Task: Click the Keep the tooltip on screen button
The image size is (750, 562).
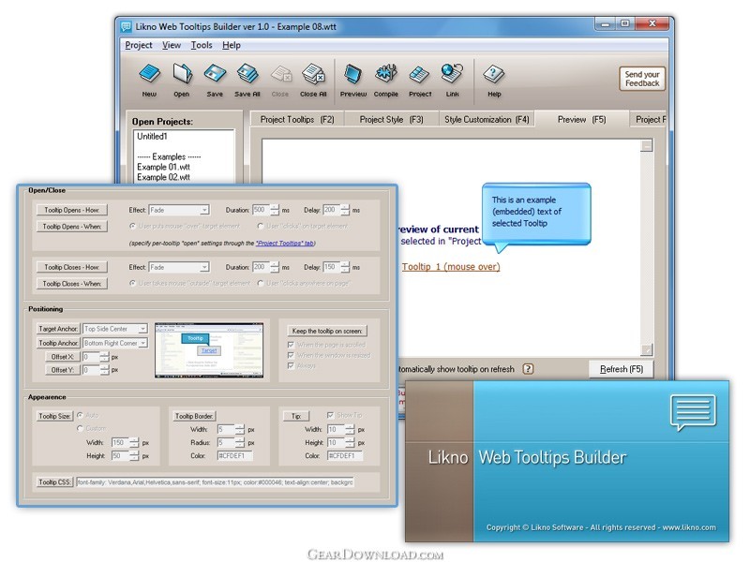Action: pos(327,331)
